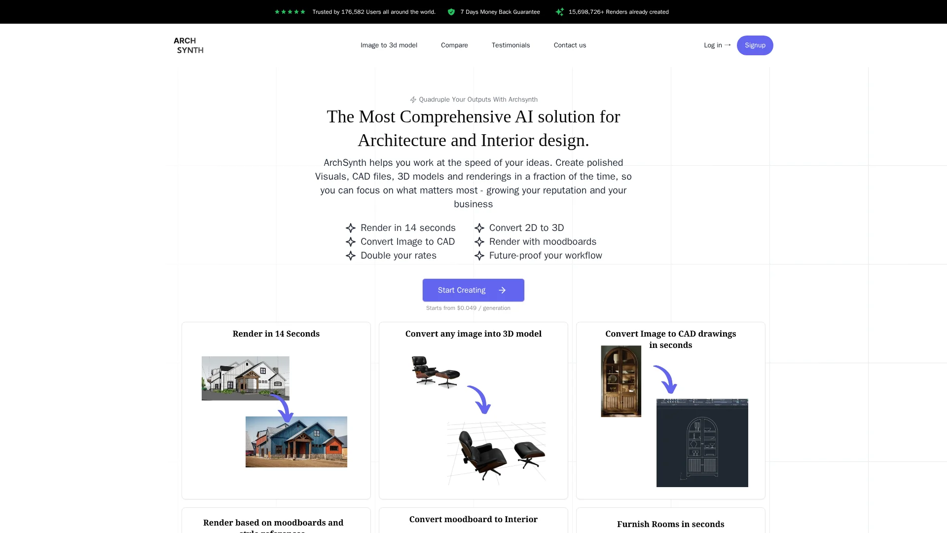Click the ArchSynth logo
The image size is (947, 533).
(x=188, y=45)
